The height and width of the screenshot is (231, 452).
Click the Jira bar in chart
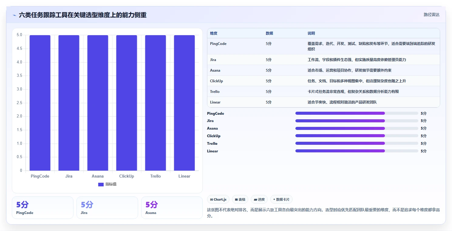tap(69, 103)
